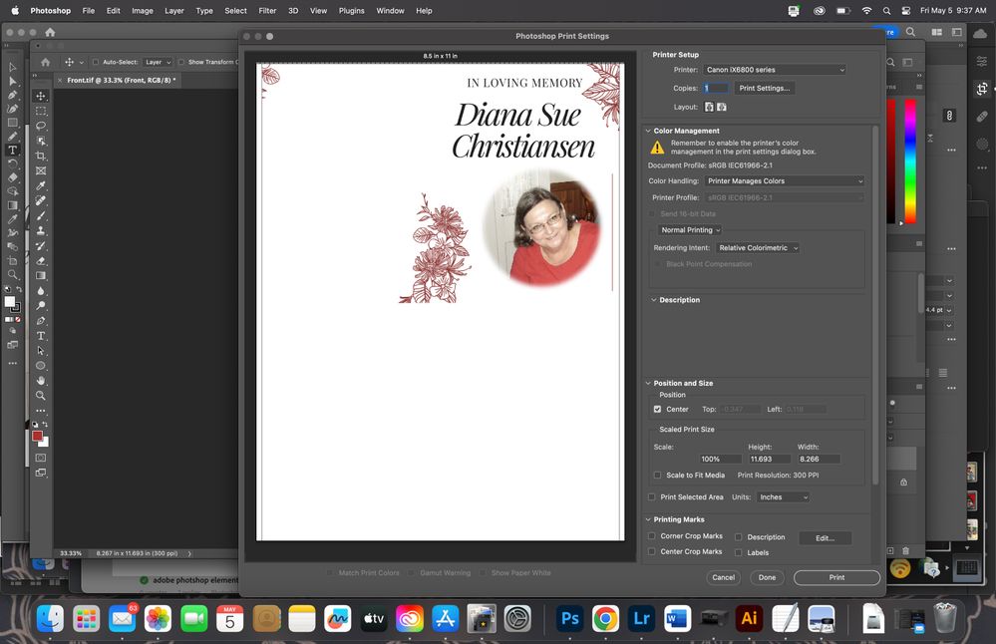Pick the Eyedropper tool
The height and width of the screenshot is (644, 996).
(x=41, y=186)
